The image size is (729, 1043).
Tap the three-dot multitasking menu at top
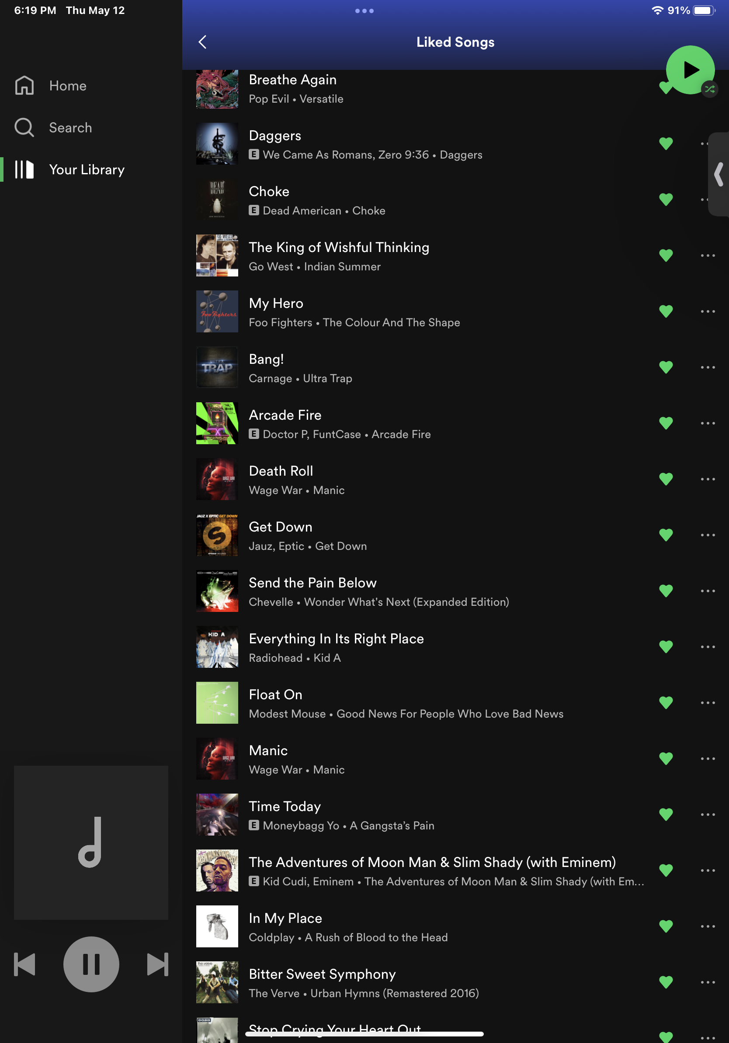pyautogui.click(x=364, y=11)
